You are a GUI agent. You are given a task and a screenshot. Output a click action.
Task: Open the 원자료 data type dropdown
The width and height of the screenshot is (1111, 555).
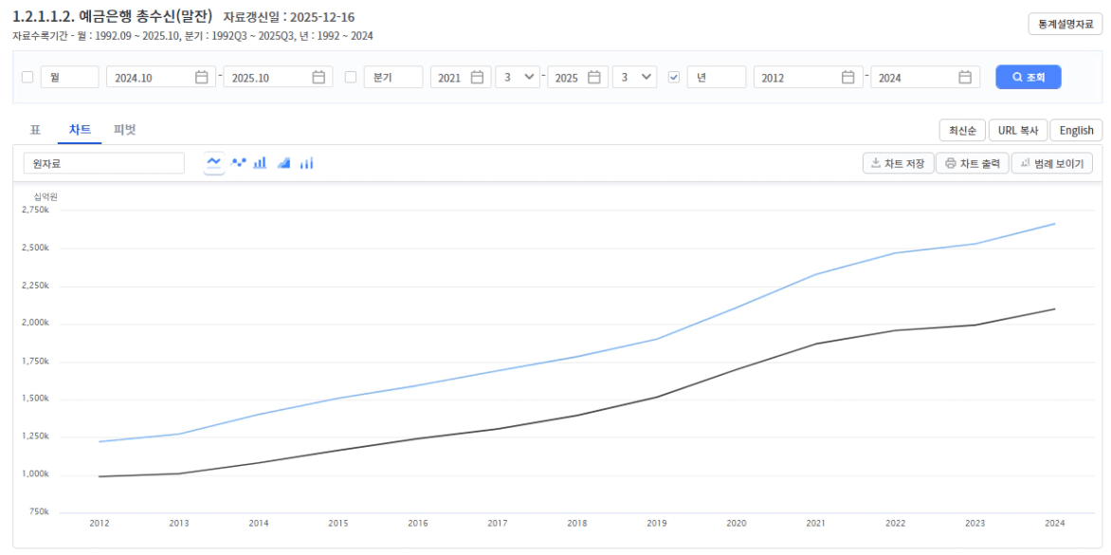[x=103, y=163]
